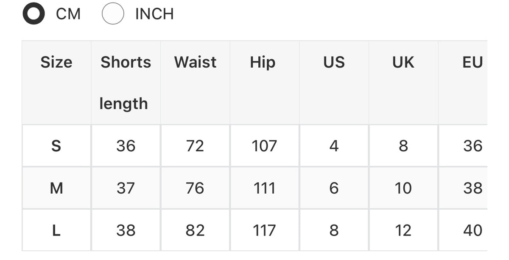Click the Size column header
This screenshot has height=260, width=509.
(x=56, y=82)
